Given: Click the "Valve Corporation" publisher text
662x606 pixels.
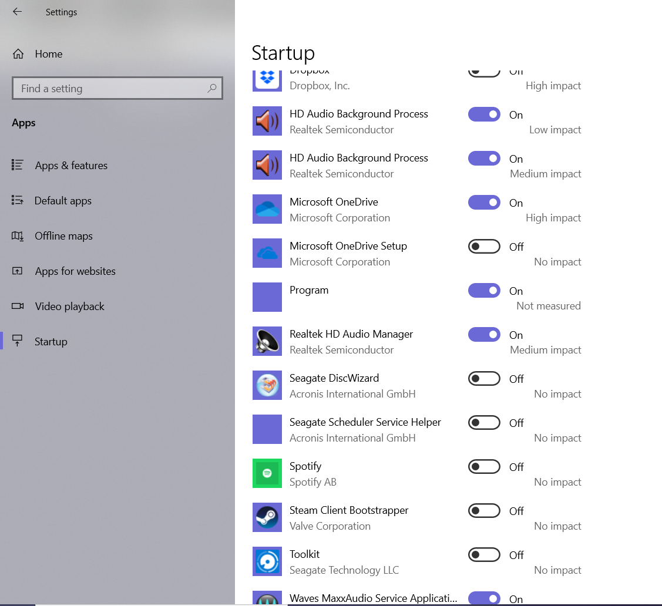Looking at the screenshot, I should coord(330,526).
